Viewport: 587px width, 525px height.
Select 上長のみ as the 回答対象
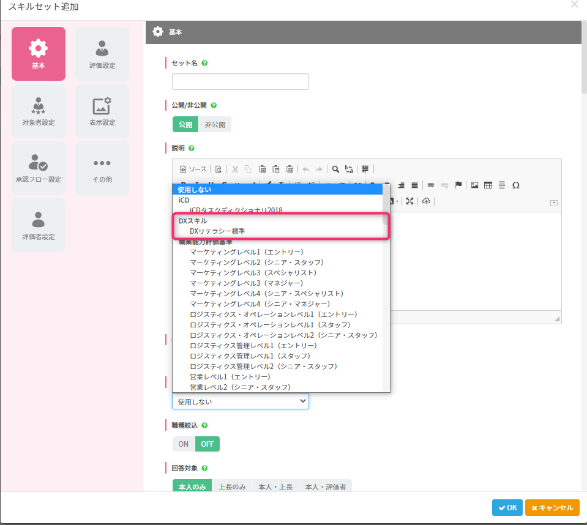[232, 487]
